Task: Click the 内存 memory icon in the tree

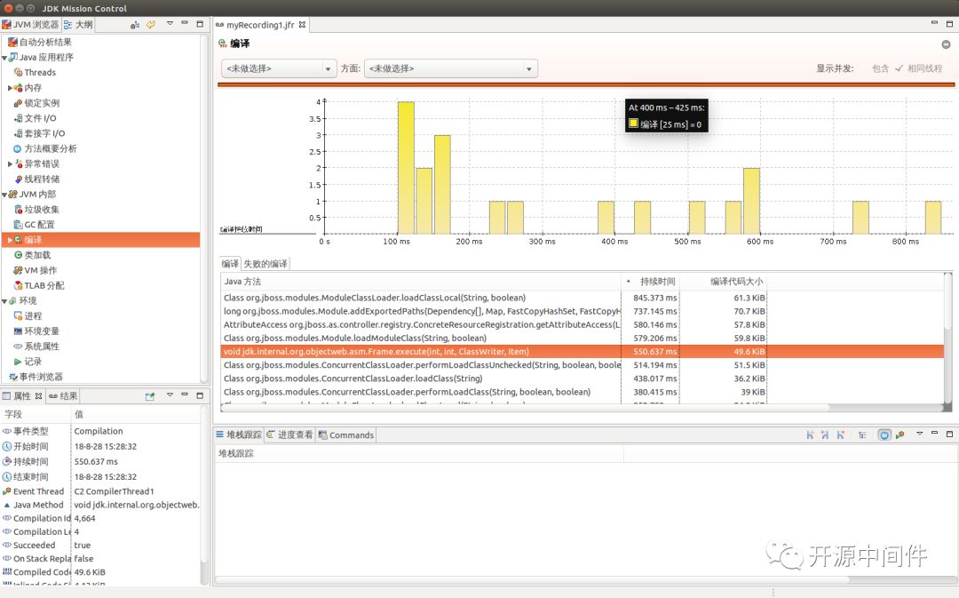Action: [19, 88]
